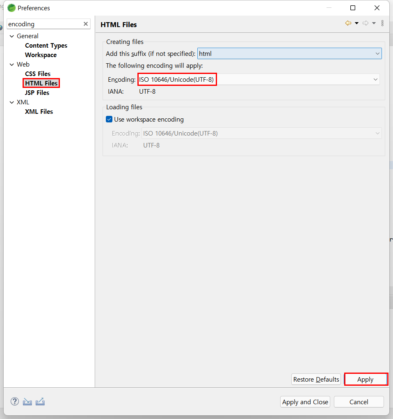The height and width of the screenshot is (419, 393).
Task: Open the help question mark icon
Action: point(15,401)
